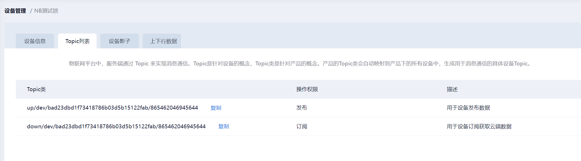The height and width of the screenshot is (161, 581).
Task: Click the 用于设备订阅获取云端数据 description cell
Action: pyautogui.click(x=479, y=127)
